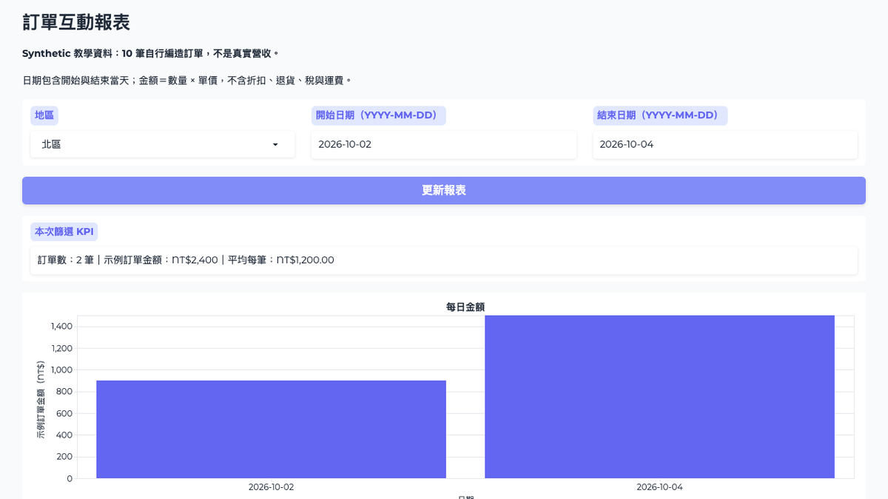Image resolution: width=888 pixels, height=499 pixels.
Task: Click the 示例訂單金額（NT$） y-axis title
Action: click(x=41, y=400)
